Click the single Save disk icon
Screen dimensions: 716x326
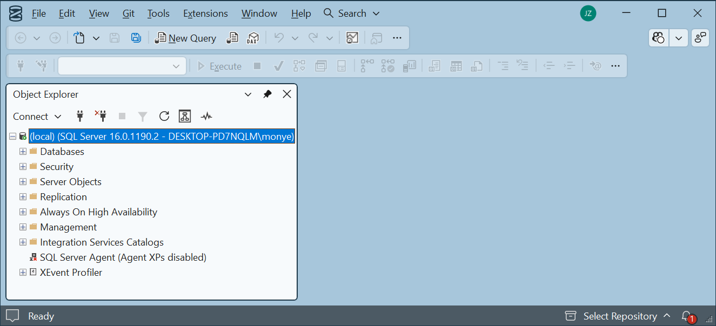click(x=115, y=38)
